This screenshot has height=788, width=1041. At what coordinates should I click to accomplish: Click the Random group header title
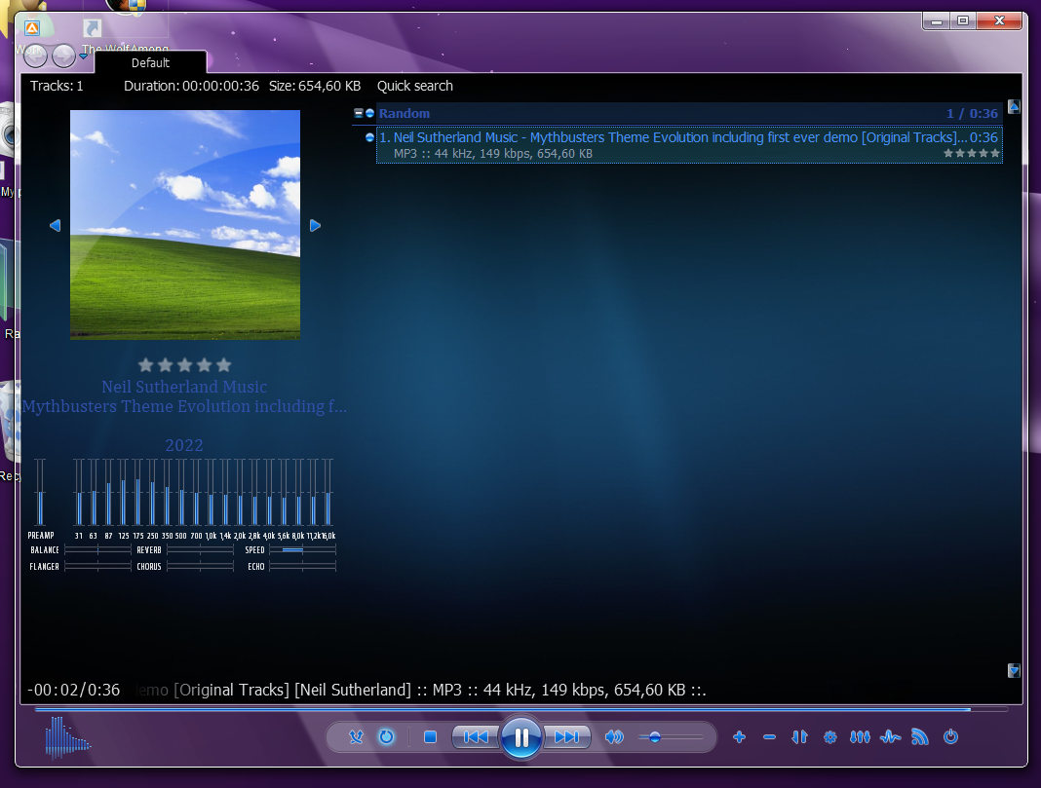(x=405, y=113)
